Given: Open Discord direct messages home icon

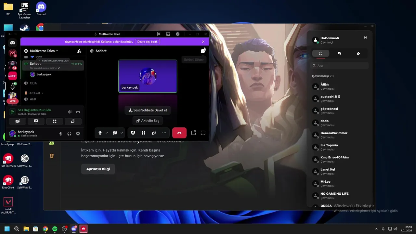Looking at the screenshot, I should tap(12, 43).
